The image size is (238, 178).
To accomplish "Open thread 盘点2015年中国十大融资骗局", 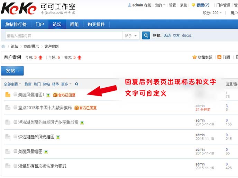I will [x=45, y=108].
